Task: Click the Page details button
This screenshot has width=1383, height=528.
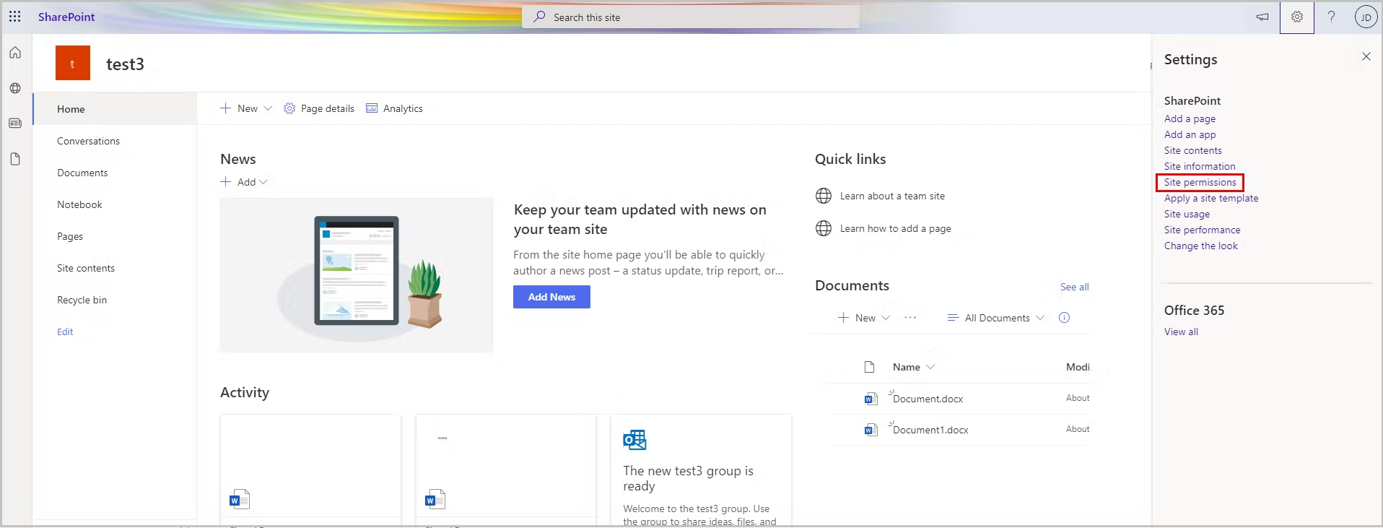Action: pyautogui.click(x=319, y=108)
